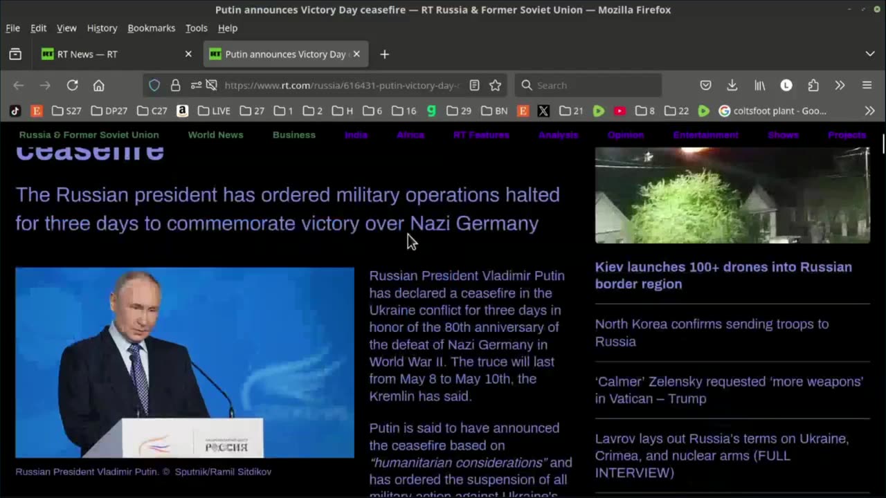The width and height of the screenshot is (886, 498).
Task: Open the LIVE bookmarks folder
Action: 214,111
